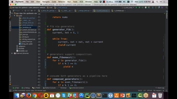
Task: Click the VCS commit changes icon
Action: pyautogui.click(x=156, y=7)
